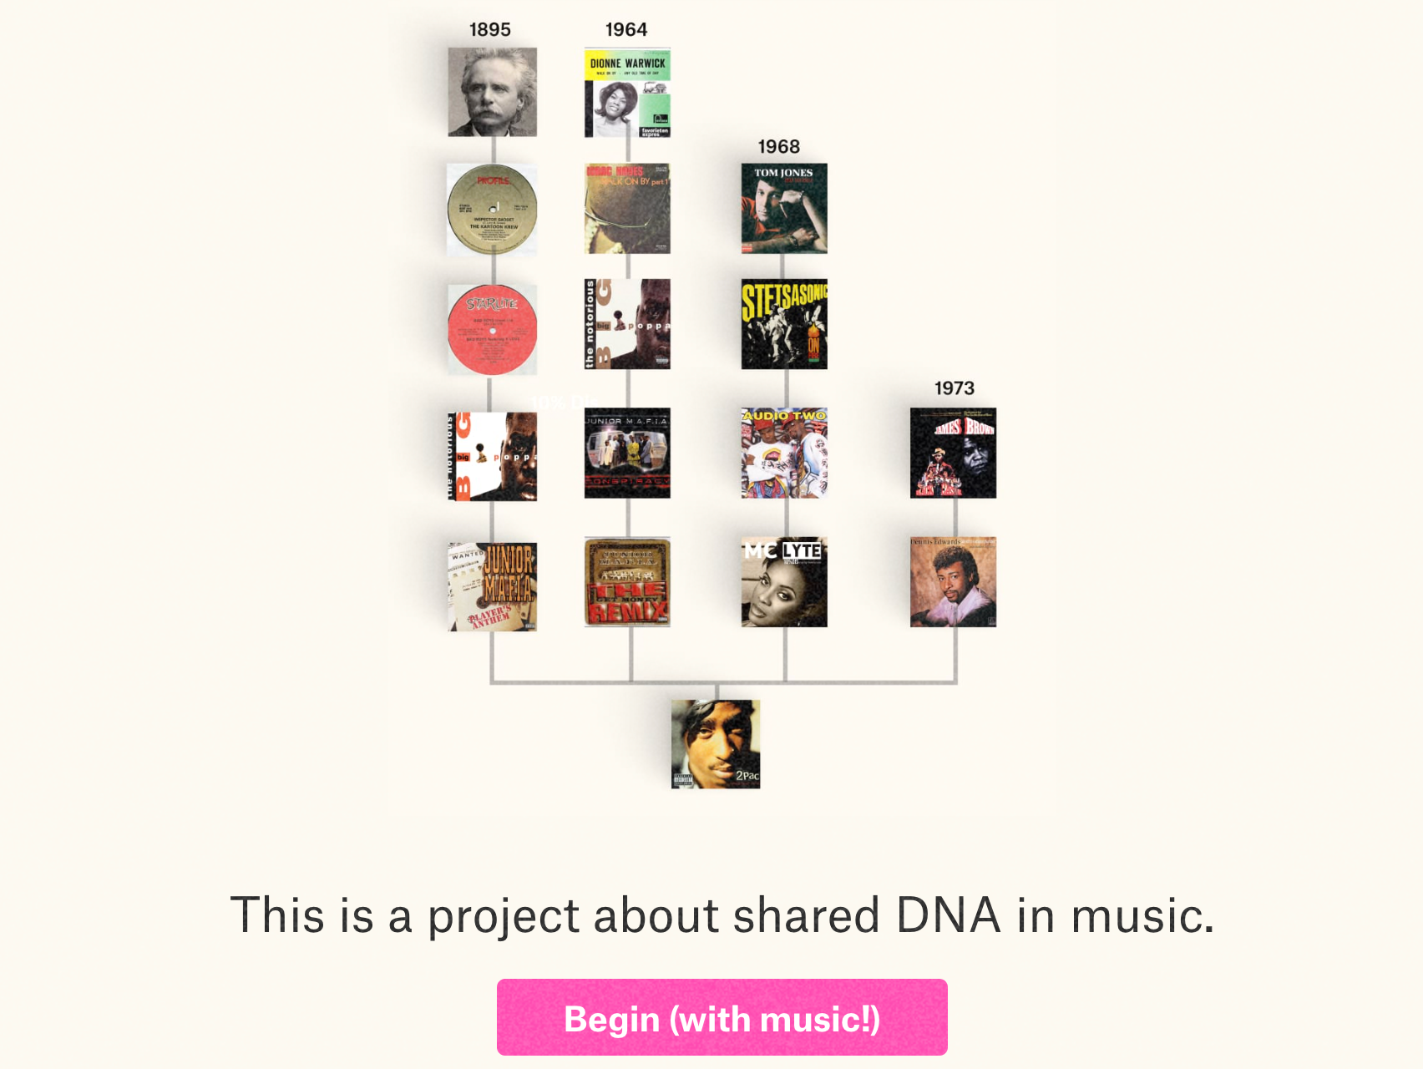
Task: Open the red Starlite vinyl record
Action: point(492,329)
